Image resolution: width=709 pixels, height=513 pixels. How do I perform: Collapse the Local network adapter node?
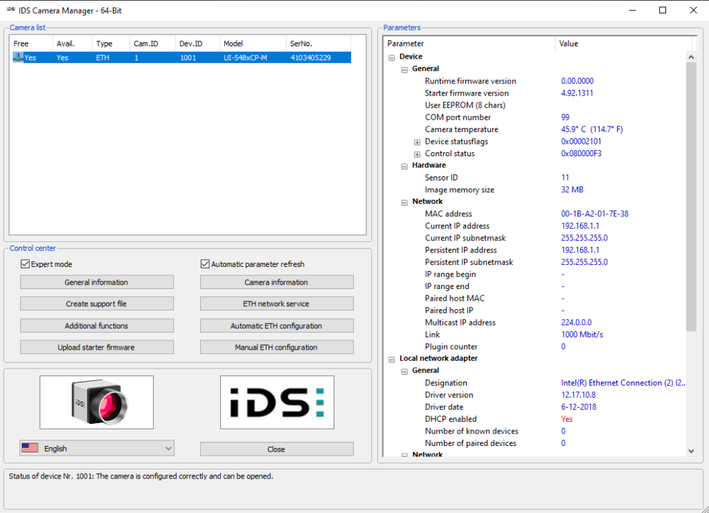[x=392, y=358]
